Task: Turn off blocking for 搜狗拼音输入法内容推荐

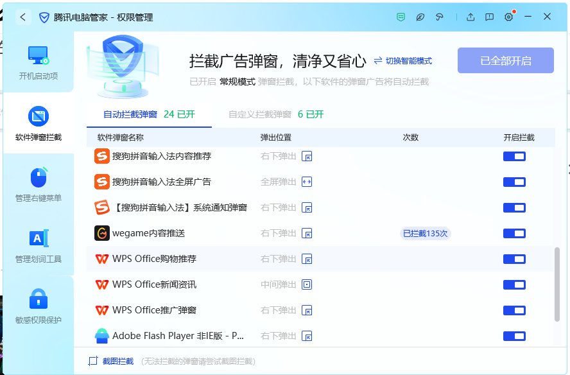Action: click(x=514, y=156)
